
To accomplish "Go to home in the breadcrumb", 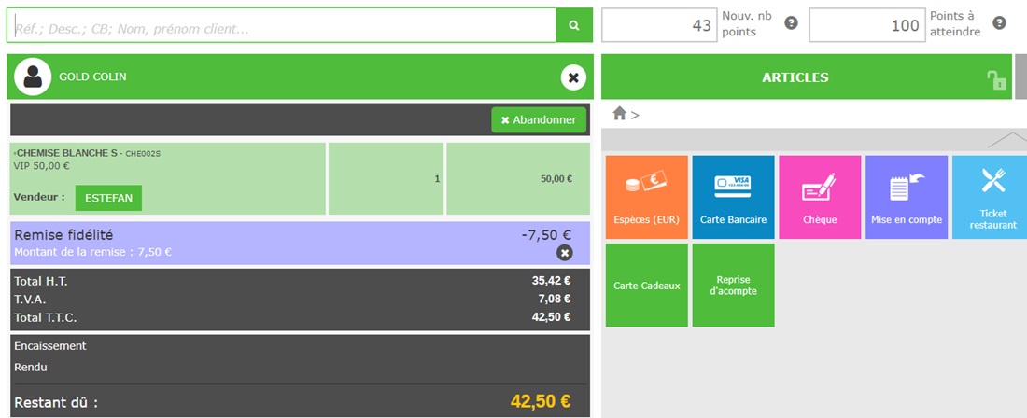I will pyautogui.click(x=619, y=114).
